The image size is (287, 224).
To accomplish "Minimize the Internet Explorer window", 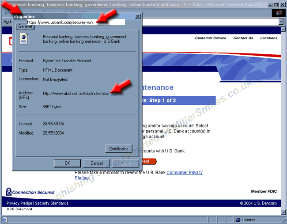I will [x=270, y=5].
